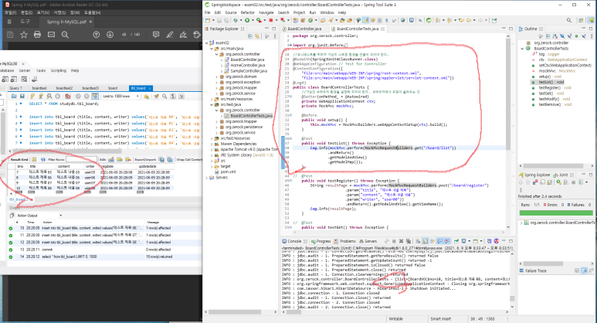Screen dimensions: 597x323
Task: Click the Spring perspective icon at STS top right
Action: (x=591, y=20)
